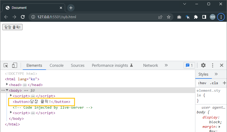Select the </body> closing tag row
This screenshot has width=227, height=132.
tap(16, 119)
